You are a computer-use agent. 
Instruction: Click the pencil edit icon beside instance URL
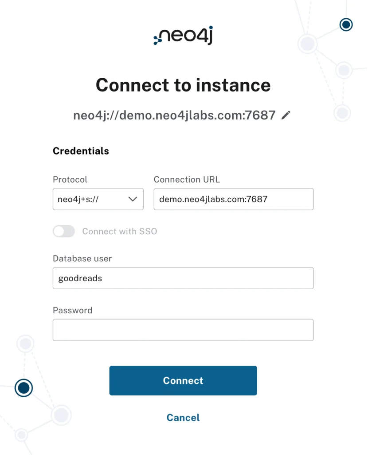[286, 116]
